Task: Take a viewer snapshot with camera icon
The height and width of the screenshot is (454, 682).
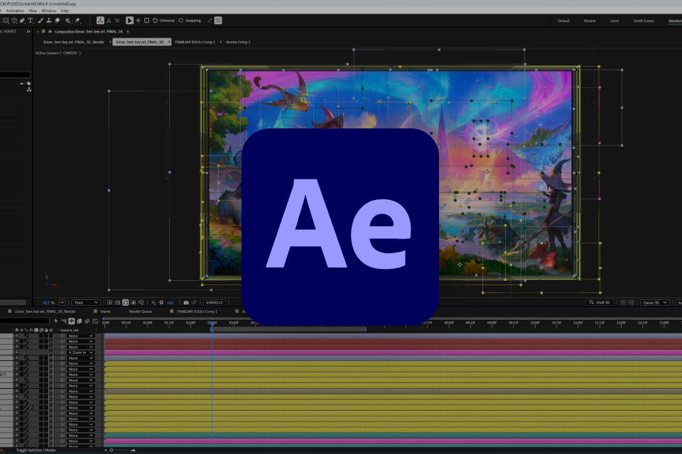Action: pyautogui.click(x=186, y=302)
